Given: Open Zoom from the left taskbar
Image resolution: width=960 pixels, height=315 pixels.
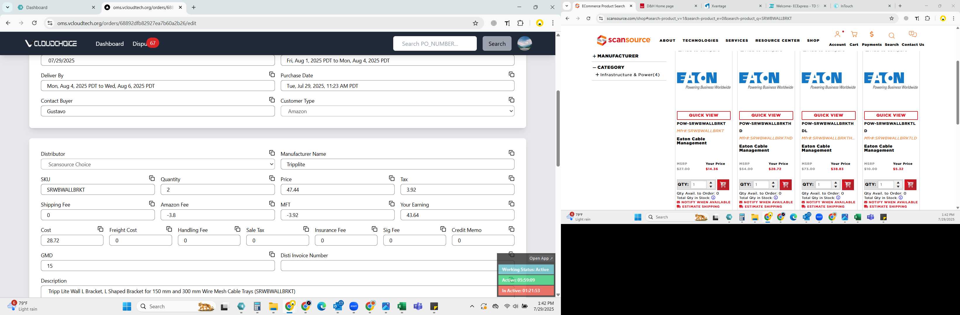Looking at the screenshot, I should click(354, 307).
